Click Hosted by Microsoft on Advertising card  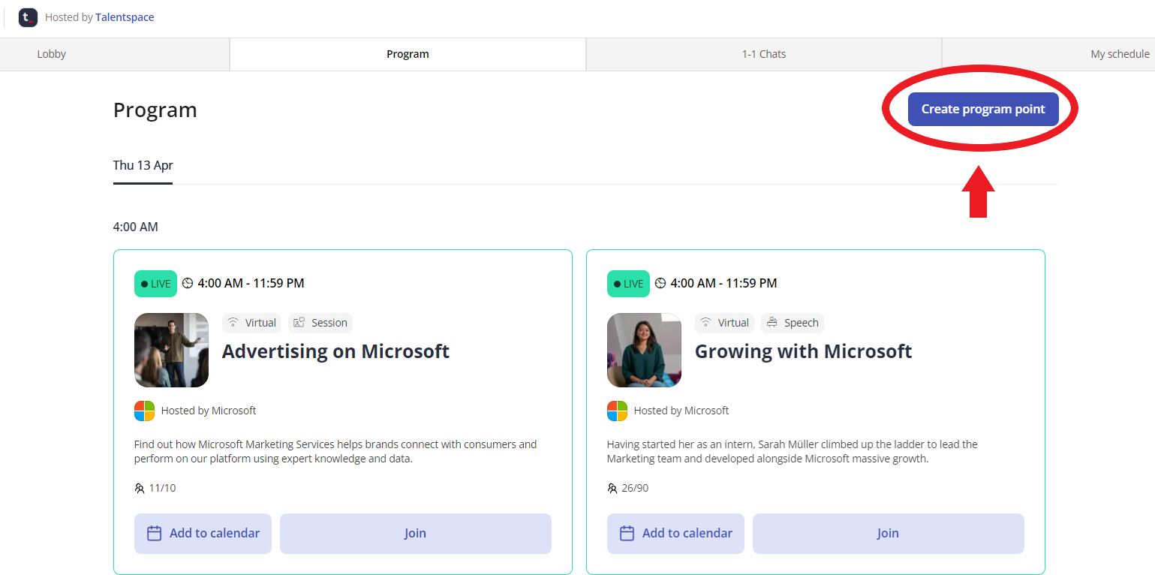(x=209, y=411)
